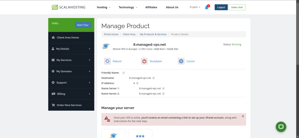The image size is (299, 138).
Task: Click the 8.managed-vps.net product title
Action: coord(149,45)
